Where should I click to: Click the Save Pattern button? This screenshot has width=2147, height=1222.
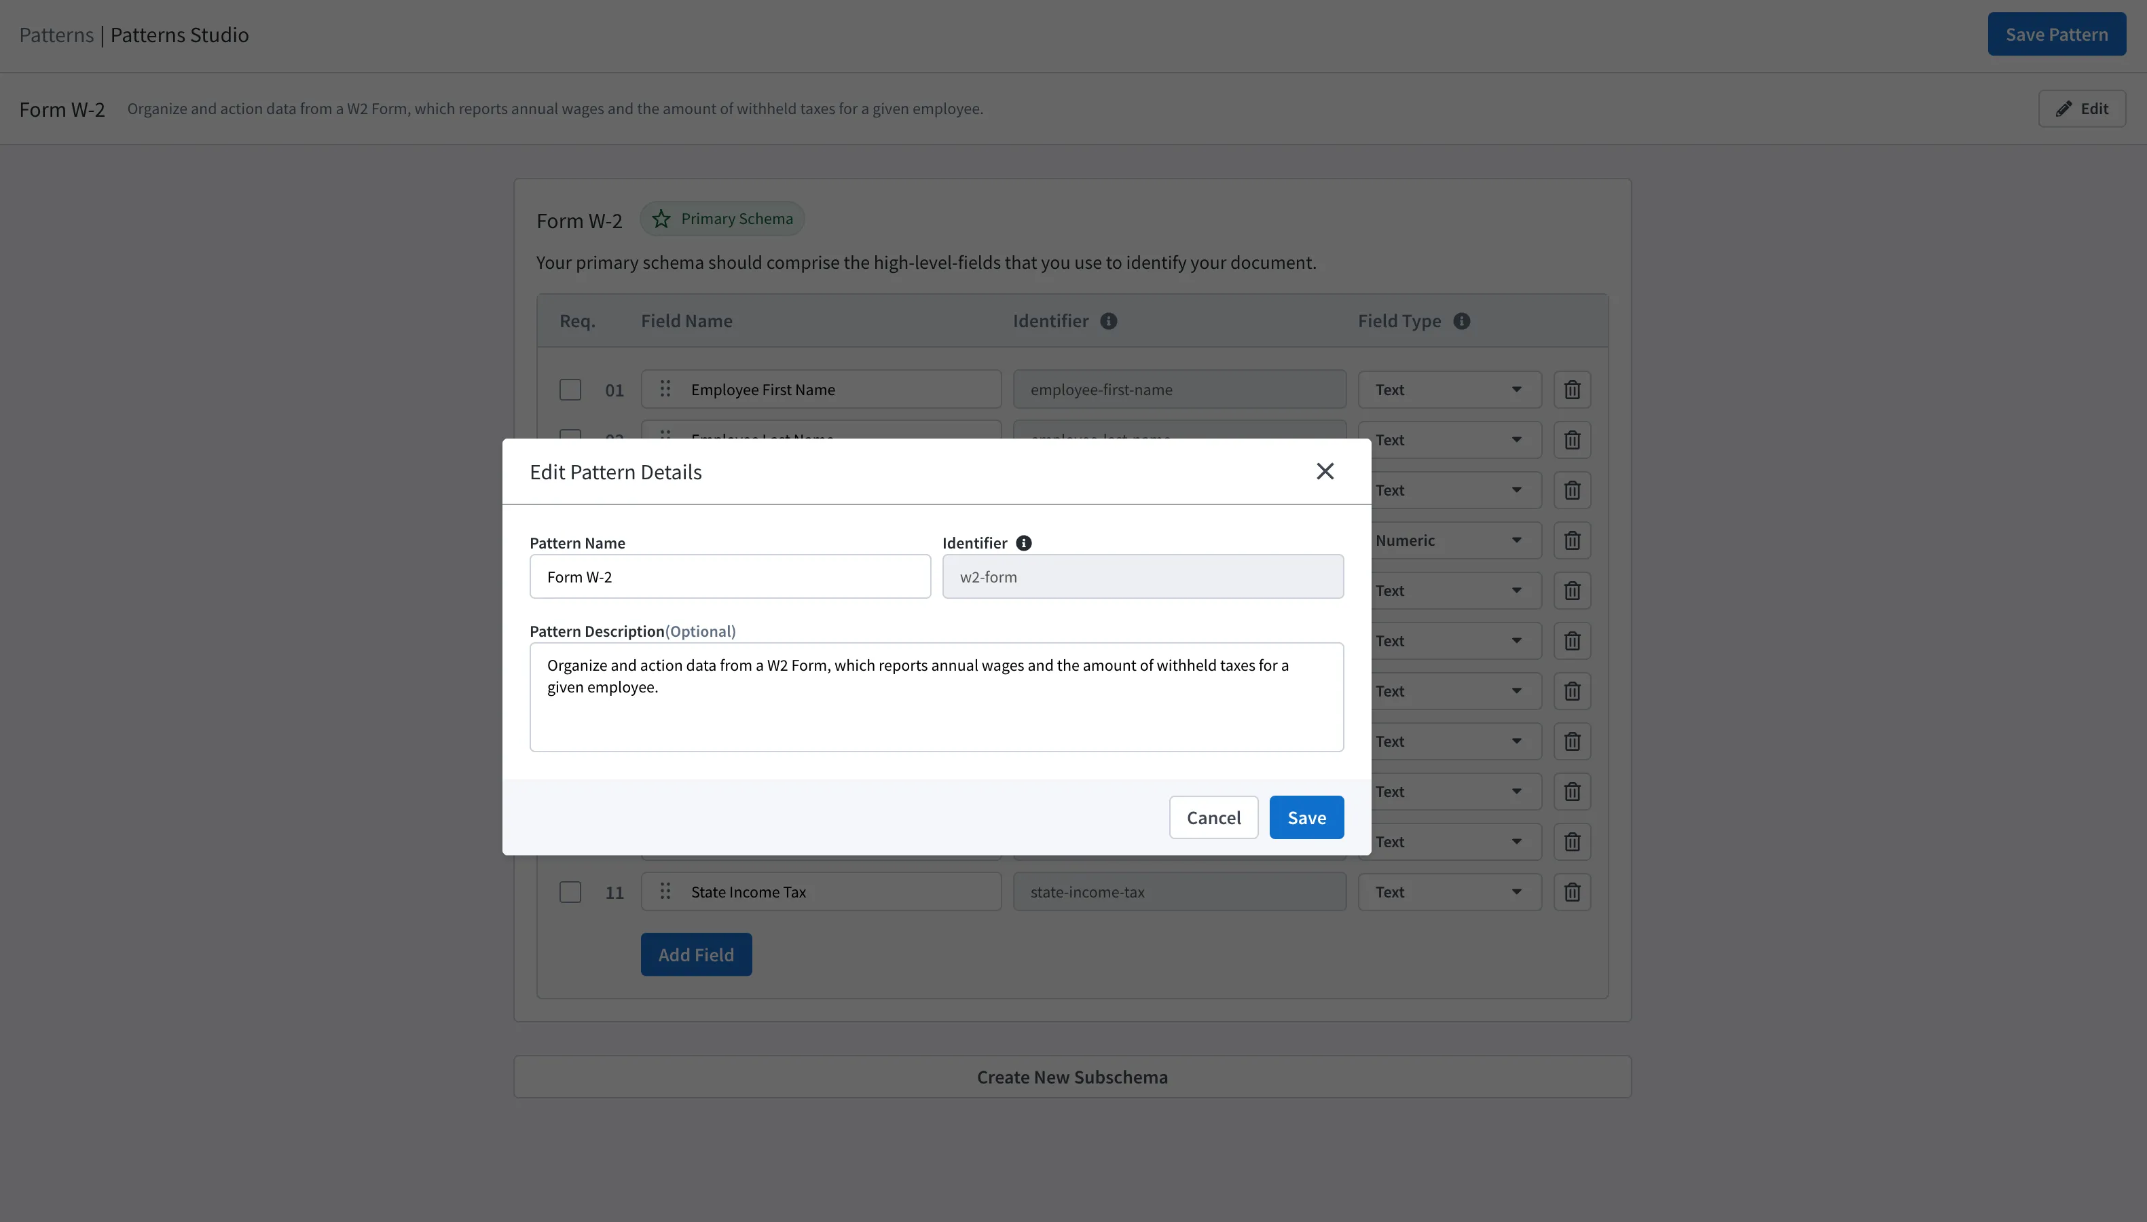click(2056, 35)
